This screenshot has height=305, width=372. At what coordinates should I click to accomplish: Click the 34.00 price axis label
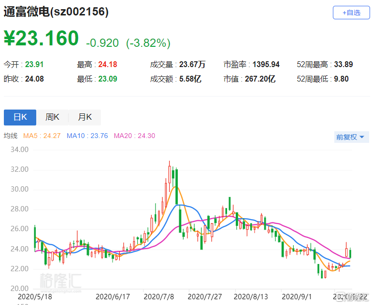(19, 150)
